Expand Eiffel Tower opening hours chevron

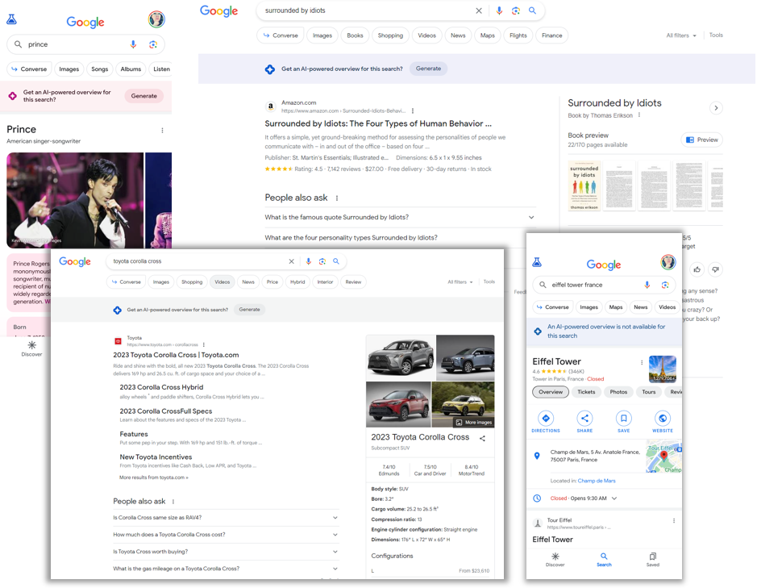click(614, 498)
